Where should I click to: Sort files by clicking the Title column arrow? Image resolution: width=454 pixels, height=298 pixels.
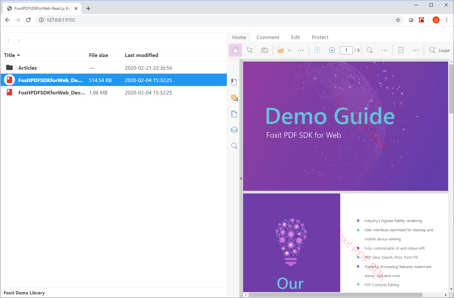click(x=18, y=55)
